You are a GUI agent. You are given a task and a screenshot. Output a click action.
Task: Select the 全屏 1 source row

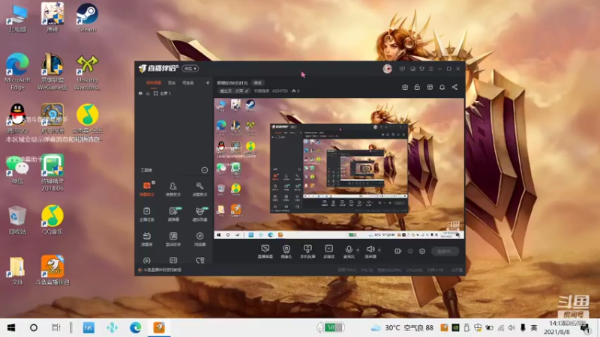coord(174,93)
